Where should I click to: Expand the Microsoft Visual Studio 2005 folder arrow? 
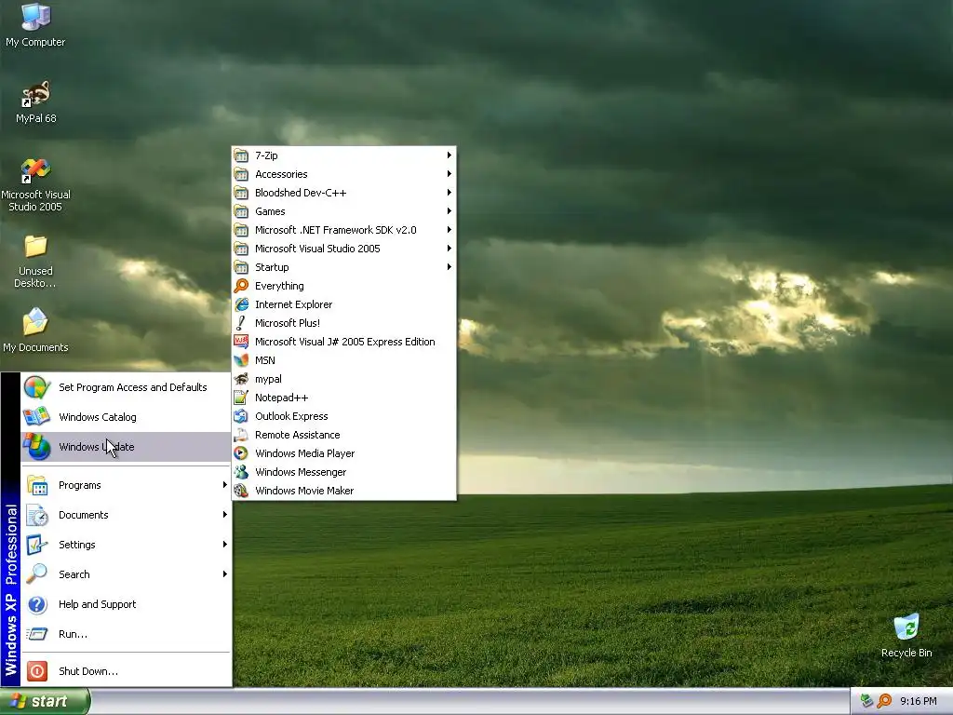450,248
